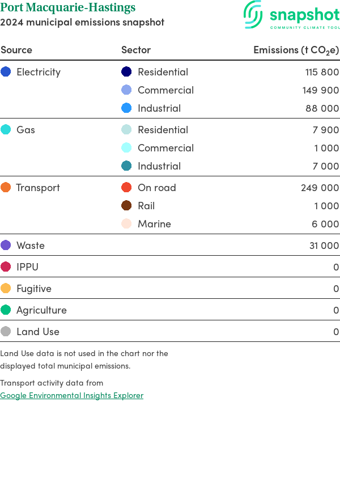Screen dimensions: 340x482
Task: Click the orange Transport source dot
Action: coord(6,188)
